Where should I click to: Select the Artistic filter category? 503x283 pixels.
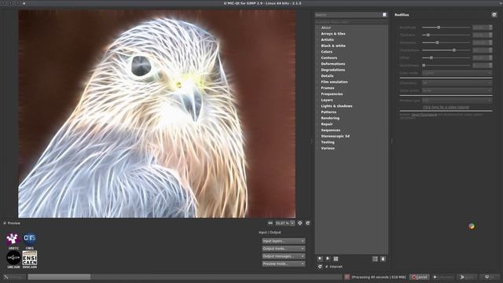327,40
